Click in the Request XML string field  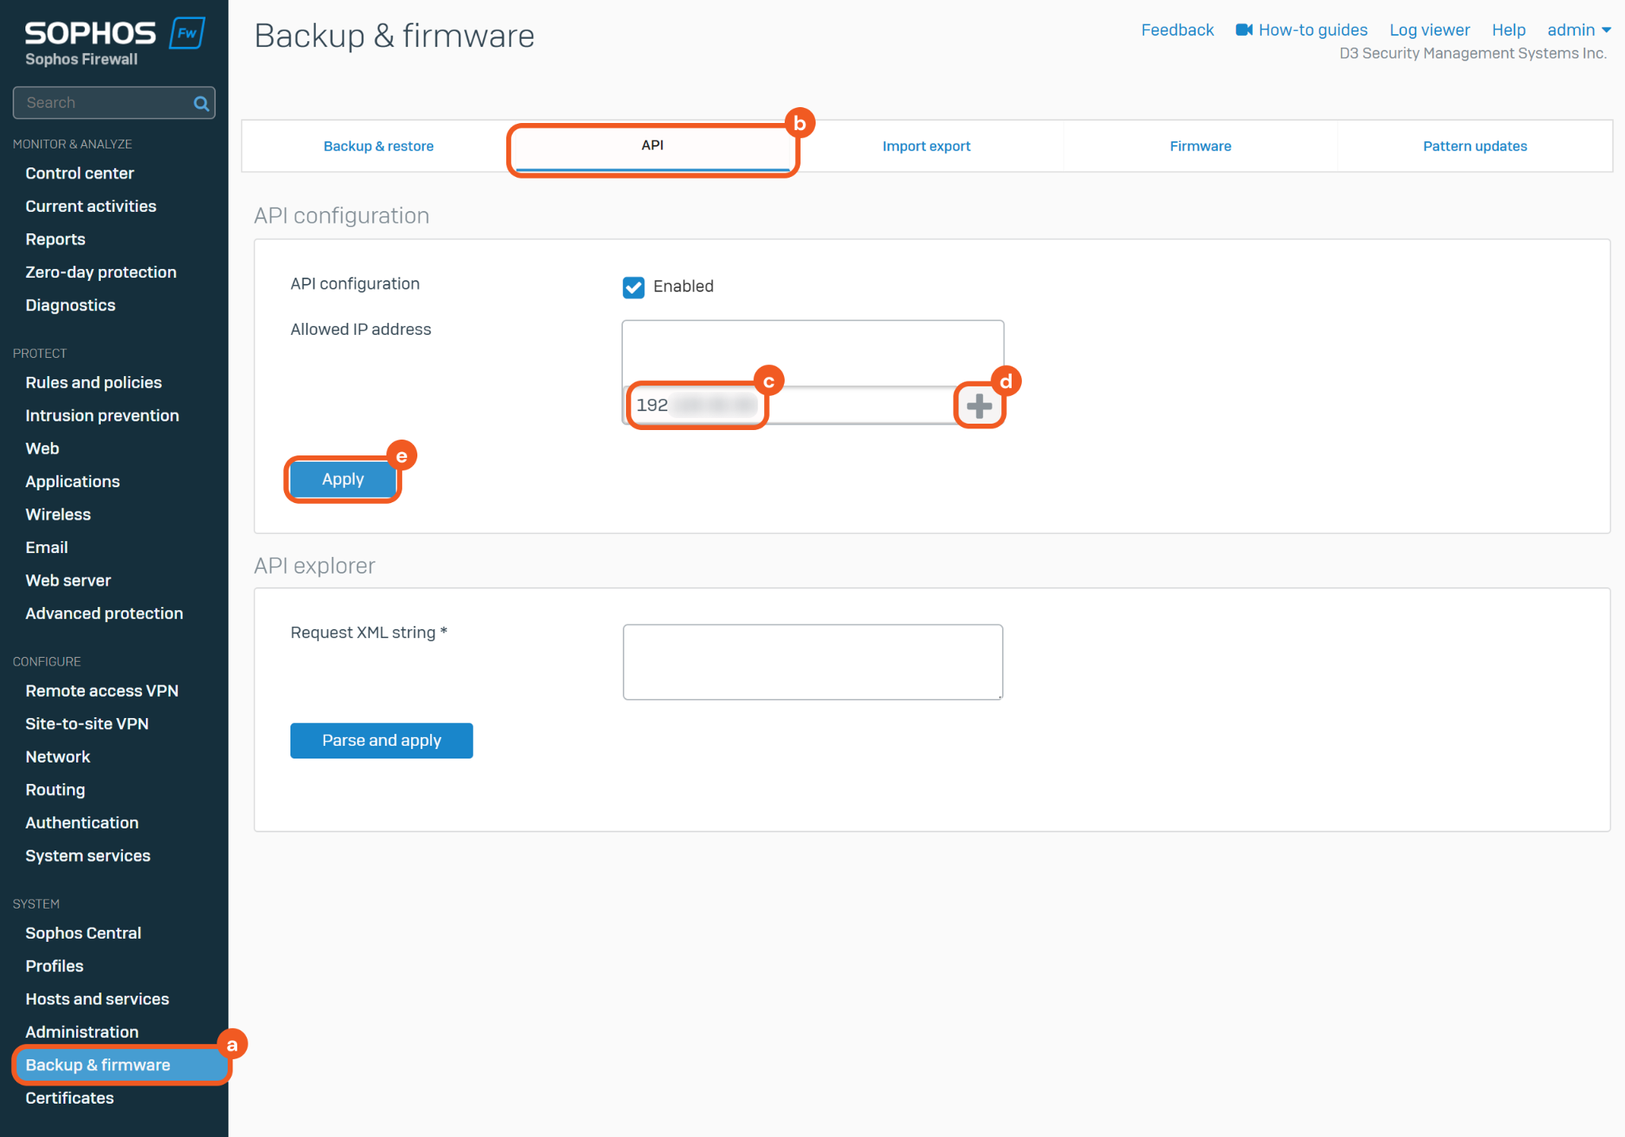point(812,662)
